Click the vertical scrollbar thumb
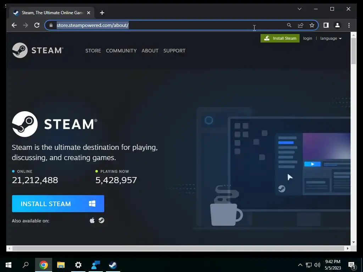The image size is (363, 272). coord(353,51)
